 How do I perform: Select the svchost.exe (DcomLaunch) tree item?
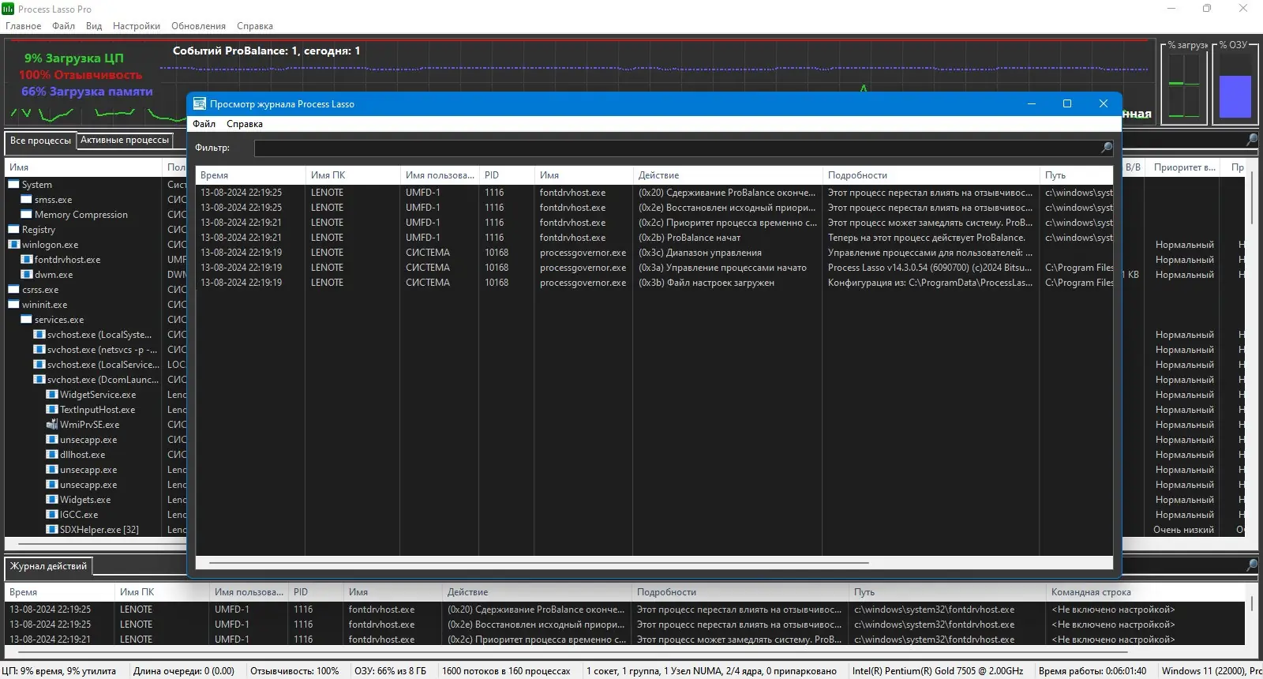[x=103, y=380]
